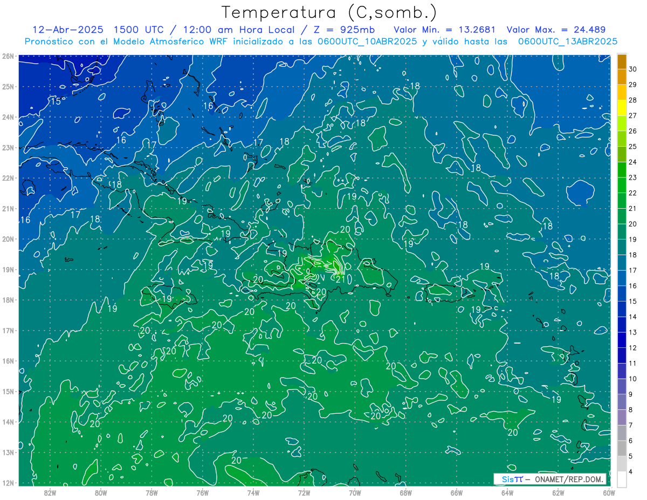
Task: Click the color bar label "13"
Action: pos(632,332)
